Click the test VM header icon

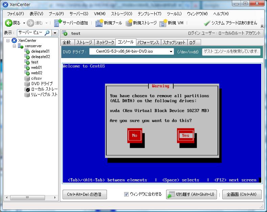(65, 33)
